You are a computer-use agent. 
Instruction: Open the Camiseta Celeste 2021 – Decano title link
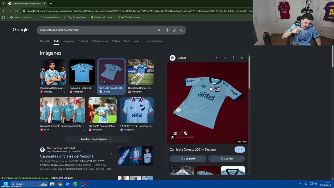[x=193, y=149]
